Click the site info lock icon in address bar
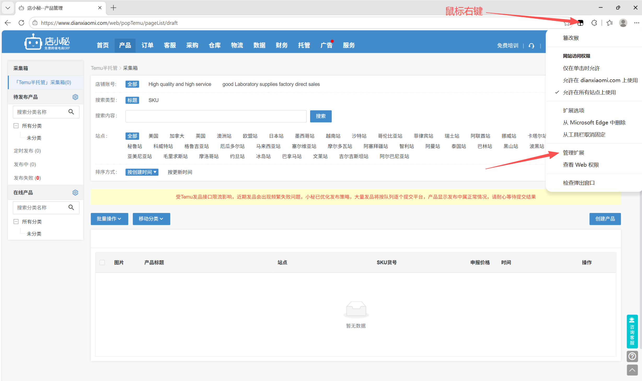 point(35,23)
